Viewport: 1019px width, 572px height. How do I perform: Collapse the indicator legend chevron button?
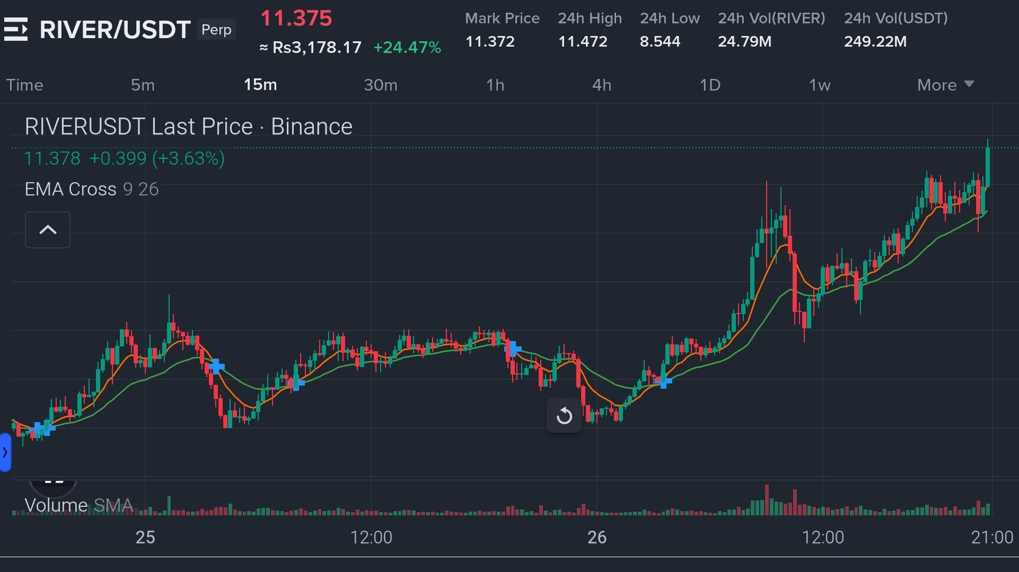[48, 230]
